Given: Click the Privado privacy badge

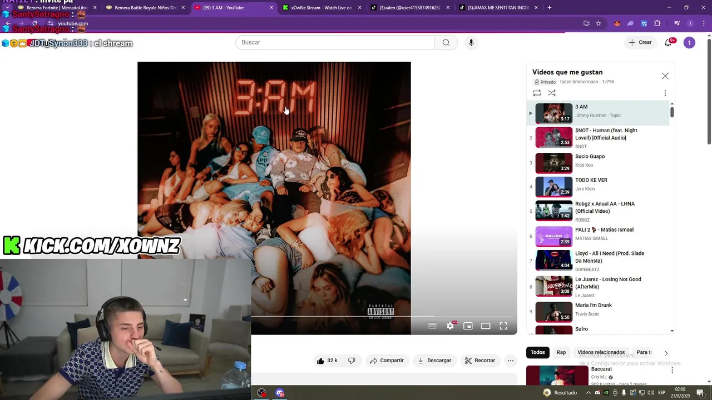Looking at the screenshot, I should [x=545, y=82].
